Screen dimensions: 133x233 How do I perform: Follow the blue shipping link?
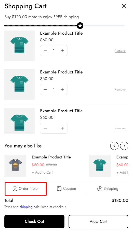tap(26, 207)
